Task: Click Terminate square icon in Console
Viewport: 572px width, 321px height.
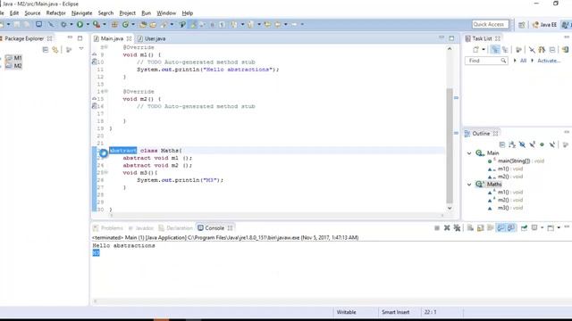Action: tap(437, 228)
